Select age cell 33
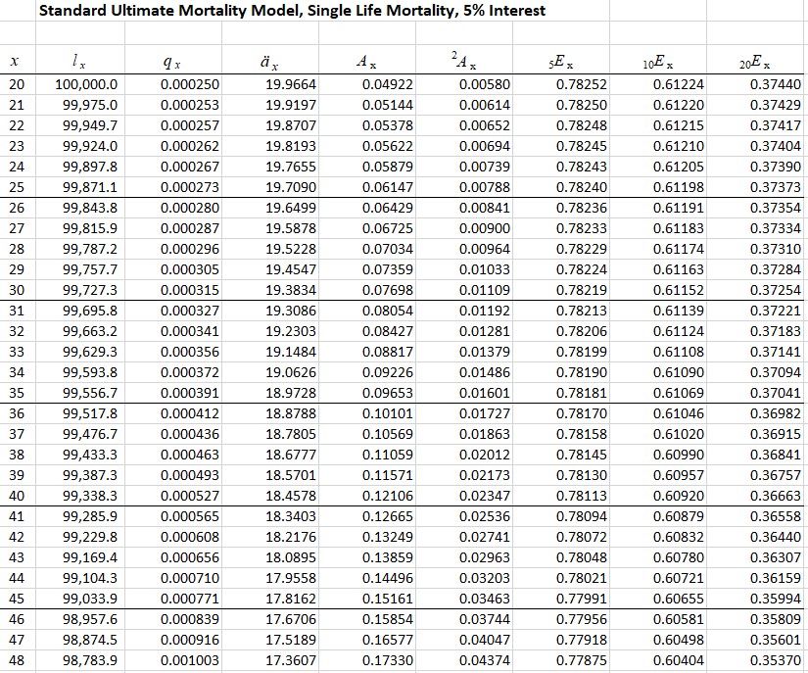Image resolution: width=808 pixels, height=673 pixels. (x=17, y=352)
